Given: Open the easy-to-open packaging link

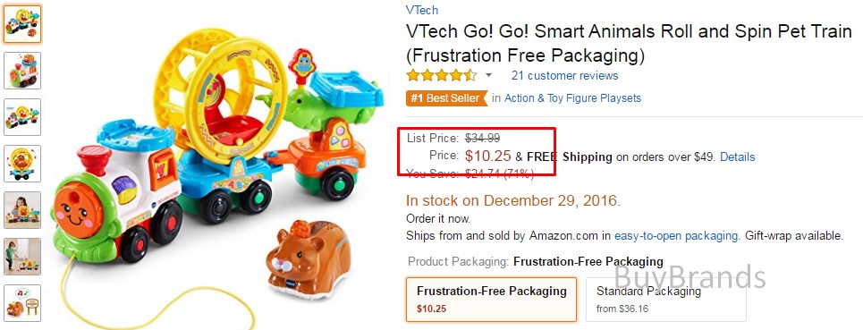Looking at the screenshot, I should coord(676,236).
